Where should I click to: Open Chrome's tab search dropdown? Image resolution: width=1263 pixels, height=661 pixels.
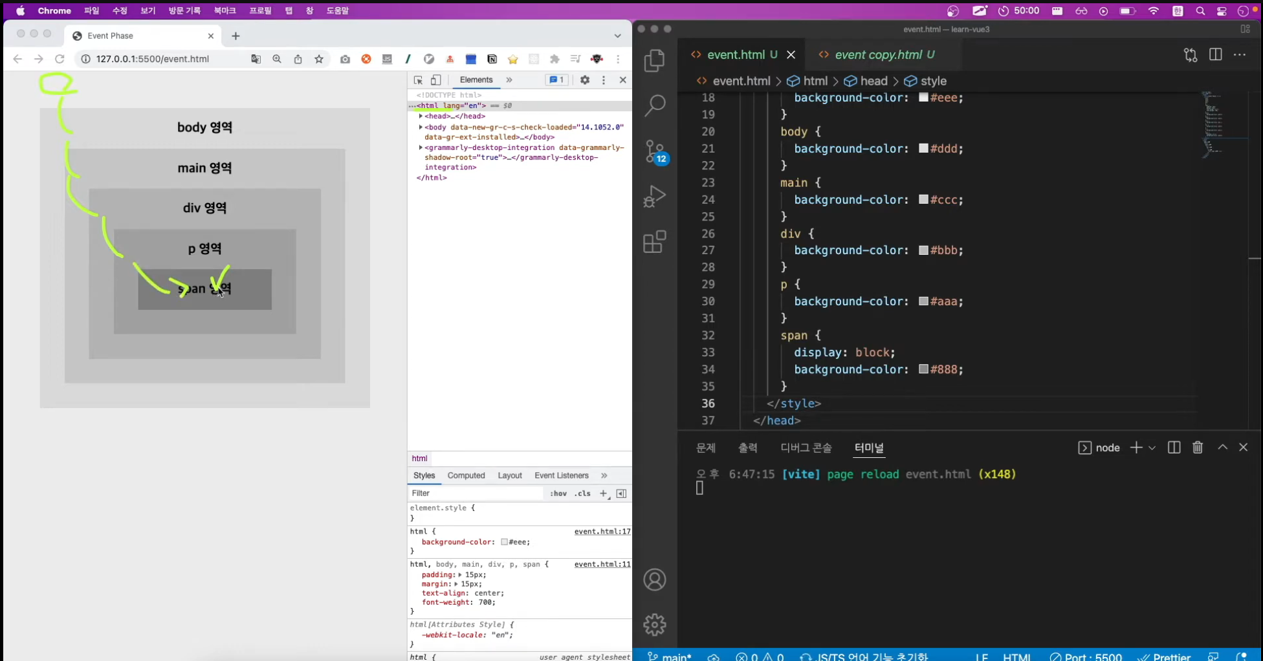coord(618,36)
